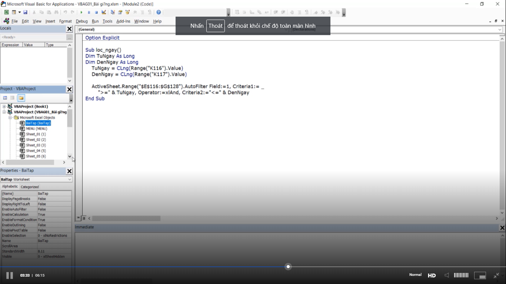The image size is (506, 284).
Task: Open the Insert menu
Action: [x=50, y=21]
